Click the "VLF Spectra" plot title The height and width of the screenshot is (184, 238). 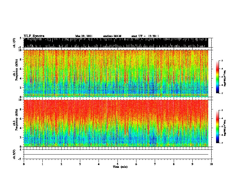coord(34,36)
